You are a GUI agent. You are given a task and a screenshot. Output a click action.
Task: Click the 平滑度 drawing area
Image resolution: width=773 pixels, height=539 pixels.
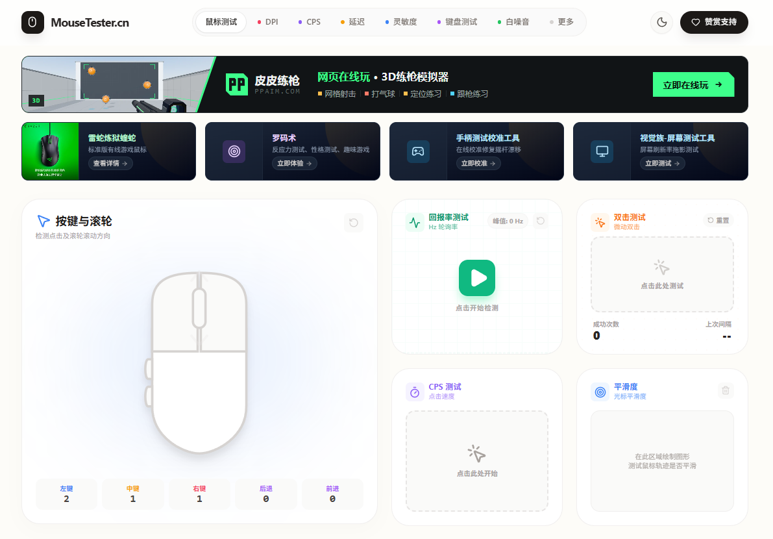[x=662, y=461]
